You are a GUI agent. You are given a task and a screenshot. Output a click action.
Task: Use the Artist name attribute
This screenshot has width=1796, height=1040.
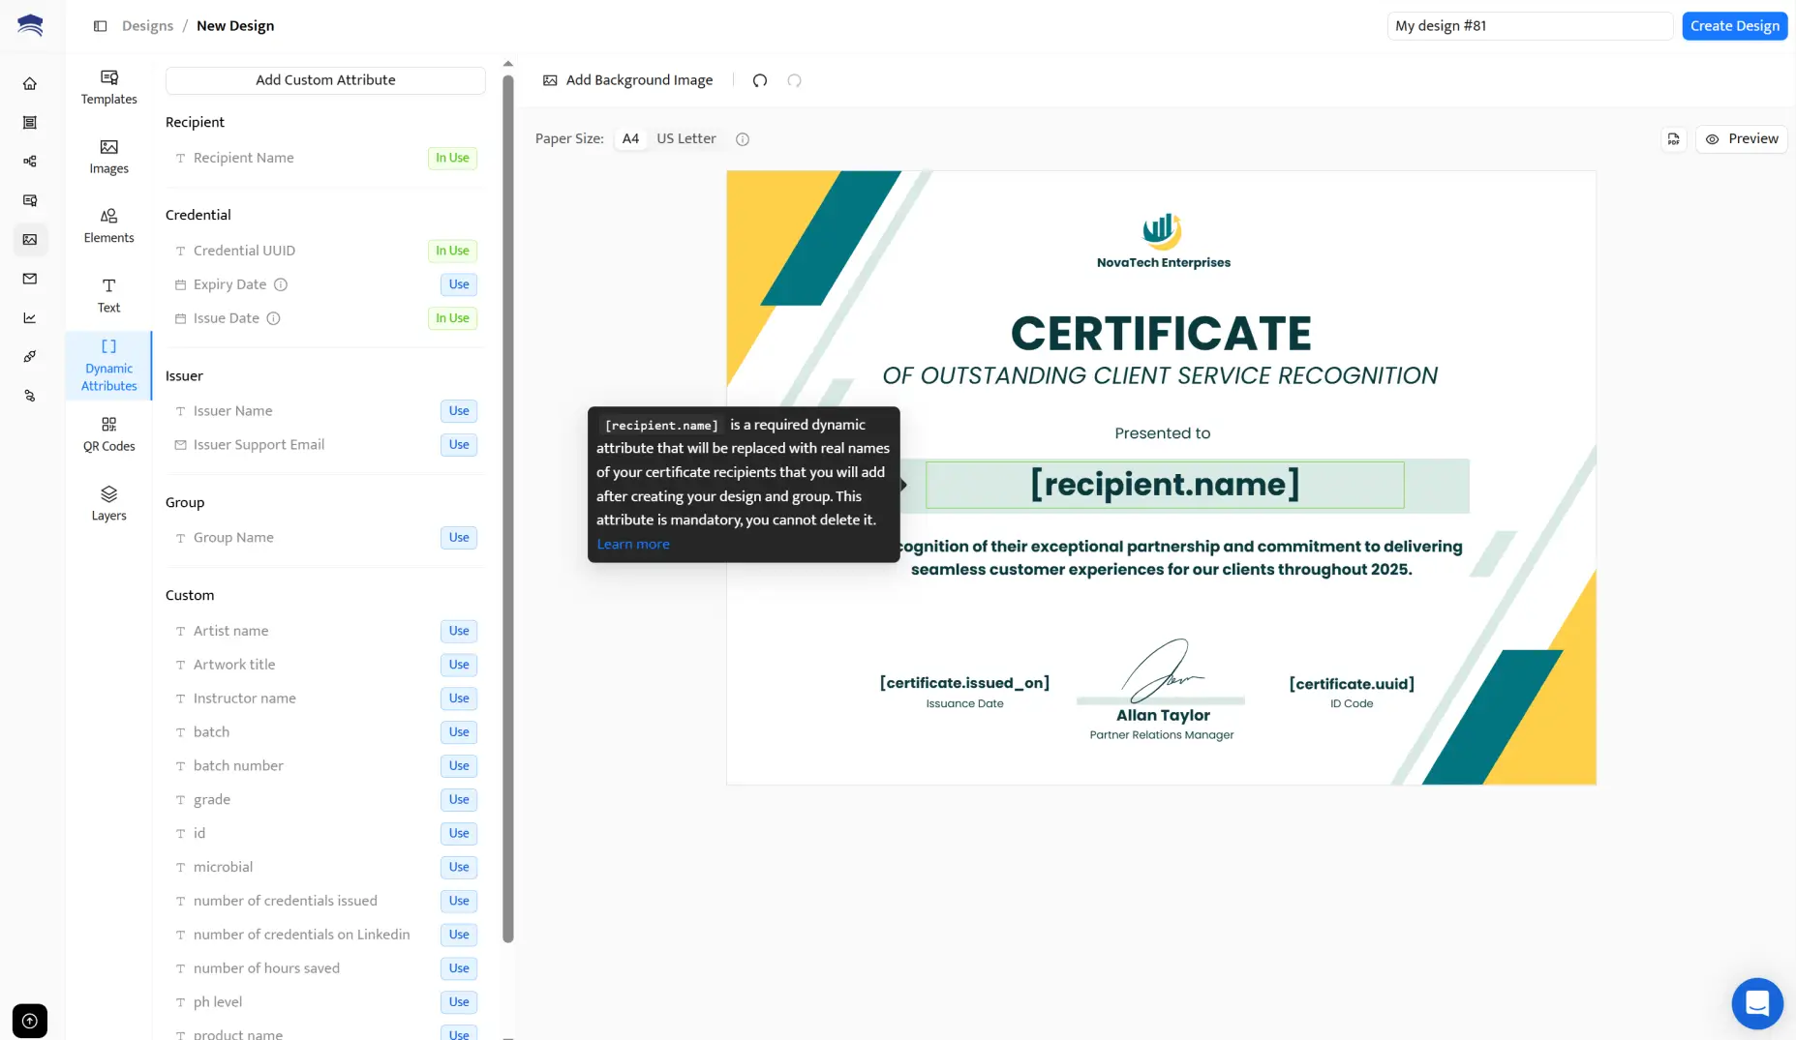[x=459, y=631]
